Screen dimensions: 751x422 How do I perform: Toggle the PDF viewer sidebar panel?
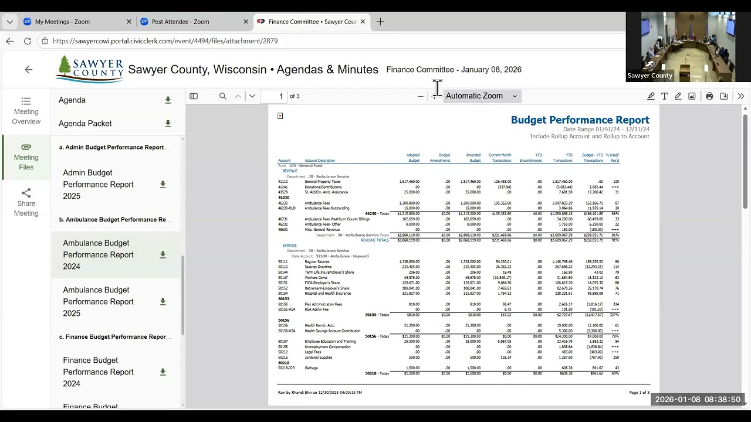tap(194, 96)
